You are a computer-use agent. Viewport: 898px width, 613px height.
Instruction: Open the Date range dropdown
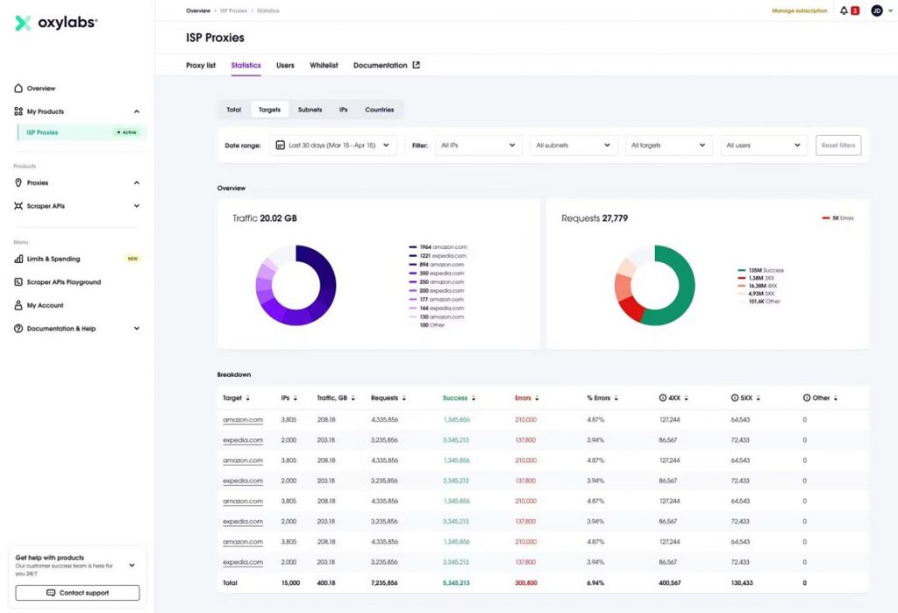(333, 146)
